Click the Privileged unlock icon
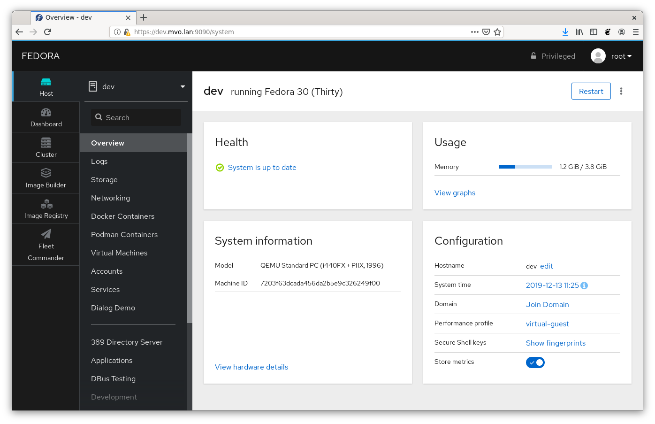655x424 pixels. click(533, 56)
